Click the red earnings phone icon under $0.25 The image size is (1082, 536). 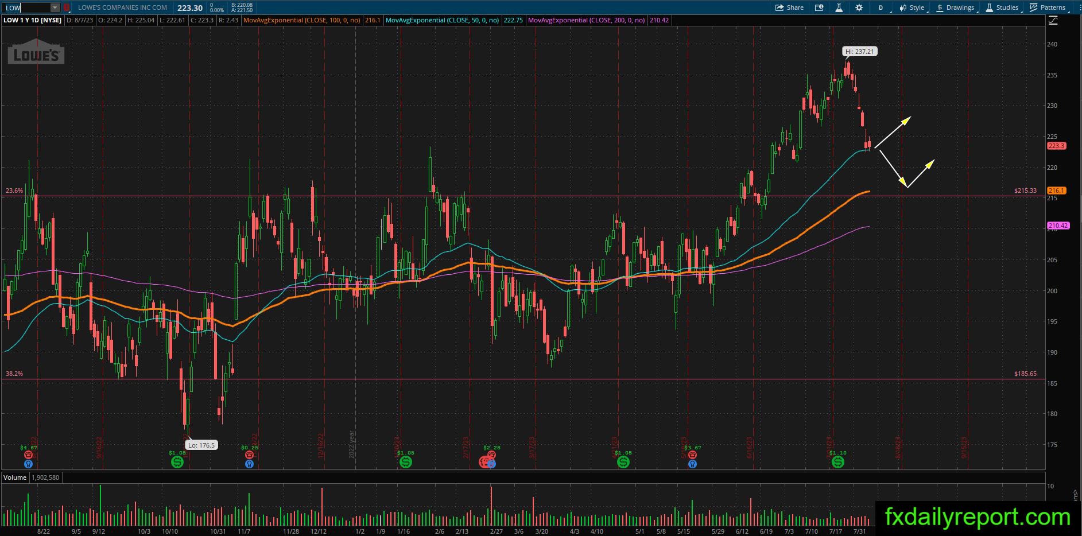coord(249,455)
